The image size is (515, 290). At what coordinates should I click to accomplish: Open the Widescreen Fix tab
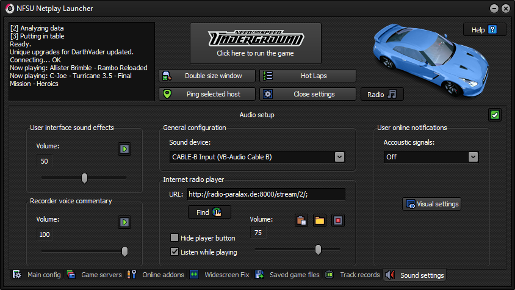coord(220,275)
